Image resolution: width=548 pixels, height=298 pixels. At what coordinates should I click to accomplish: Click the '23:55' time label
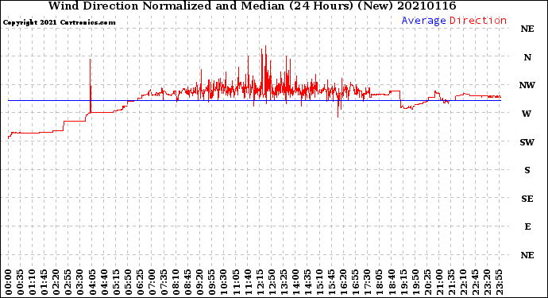pyautogui.click(x=500, y=282)
